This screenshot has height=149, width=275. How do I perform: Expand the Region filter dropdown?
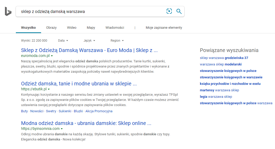pos(117,41)
